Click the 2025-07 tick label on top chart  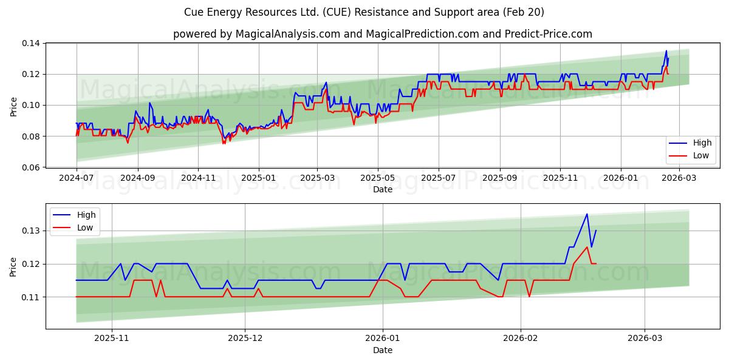[439, 178]
